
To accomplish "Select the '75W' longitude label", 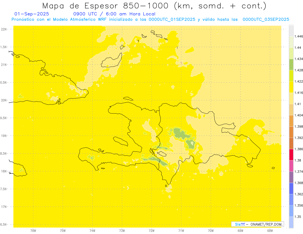I will pos(63,230).
